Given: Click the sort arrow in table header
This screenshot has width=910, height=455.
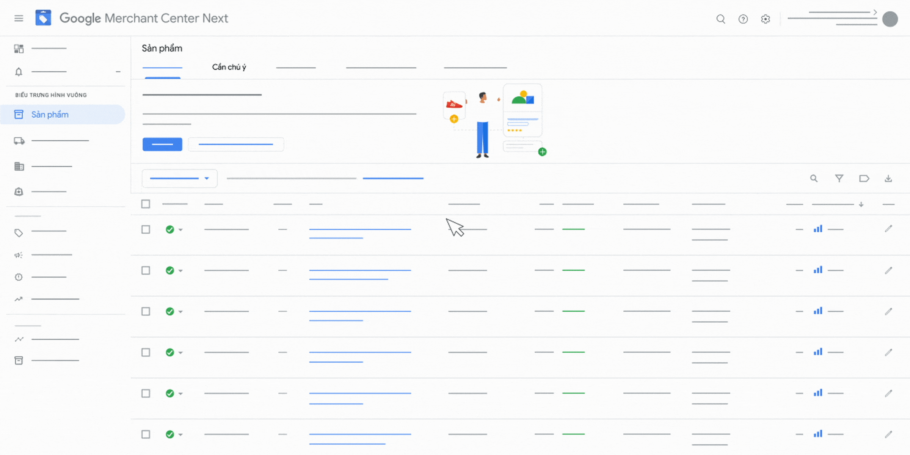Looking at the screenshot, I should click(861, 204).
